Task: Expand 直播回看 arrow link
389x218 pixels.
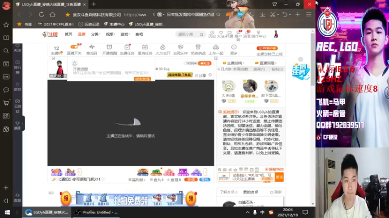Action: coord(265,63)
